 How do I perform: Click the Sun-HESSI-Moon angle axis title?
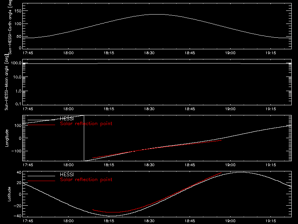6,82
